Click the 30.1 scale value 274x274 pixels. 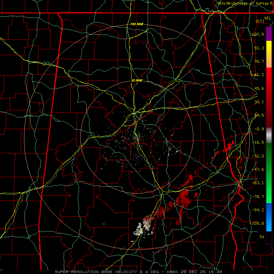click(x=259, y=102)
